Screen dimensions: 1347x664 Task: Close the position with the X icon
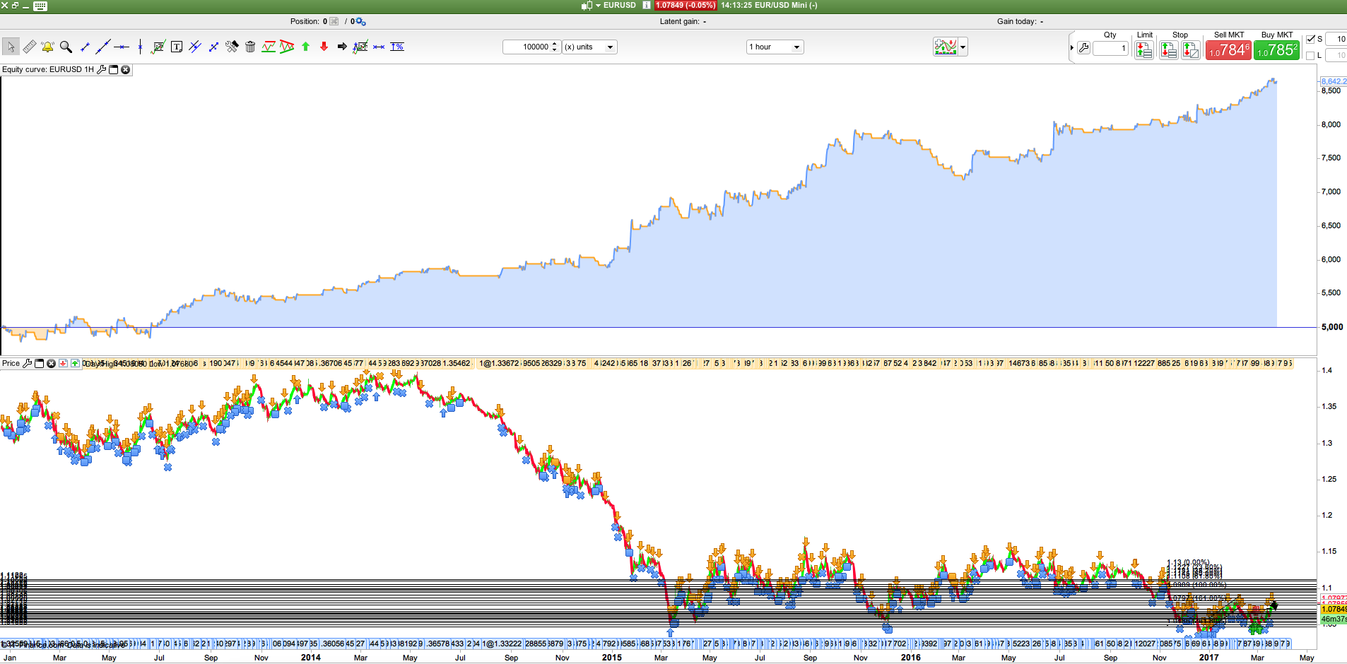tap(334, 21)
